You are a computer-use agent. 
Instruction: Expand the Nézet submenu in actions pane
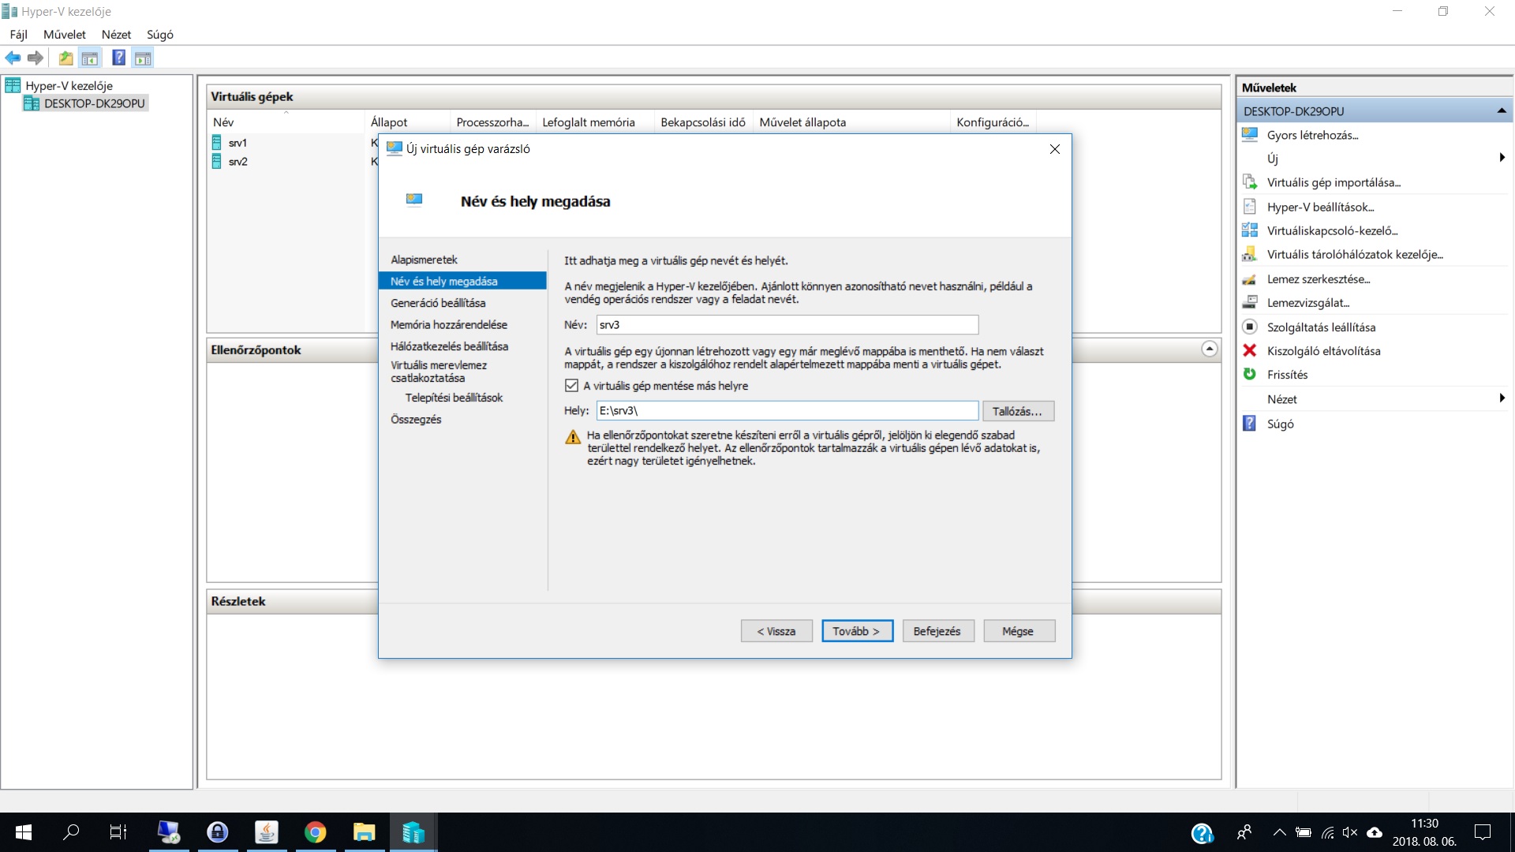point(1502,398)
